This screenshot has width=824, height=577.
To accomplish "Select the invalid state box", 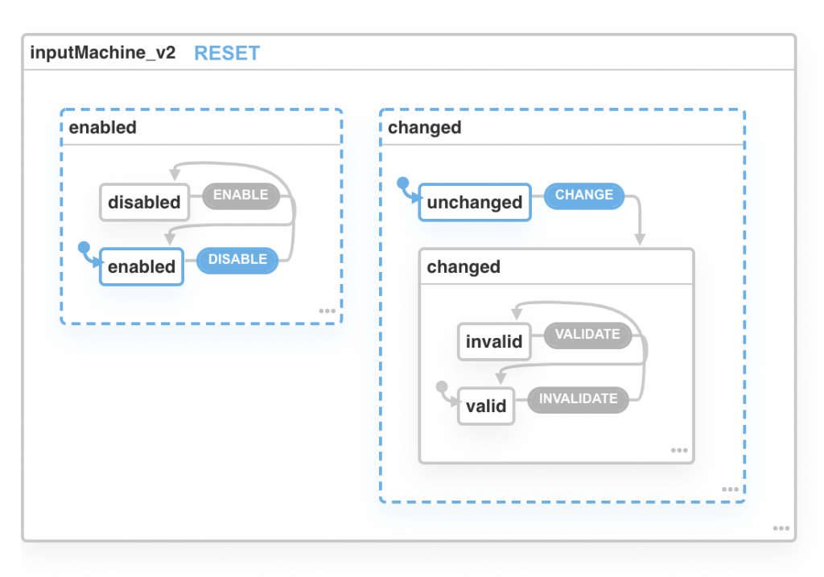I will tap(494, 342).
